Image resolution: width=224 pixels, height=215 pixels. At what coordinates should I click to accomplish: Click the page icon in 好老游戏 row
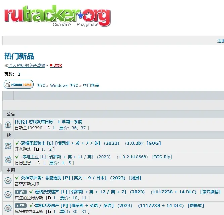(37, 149)
